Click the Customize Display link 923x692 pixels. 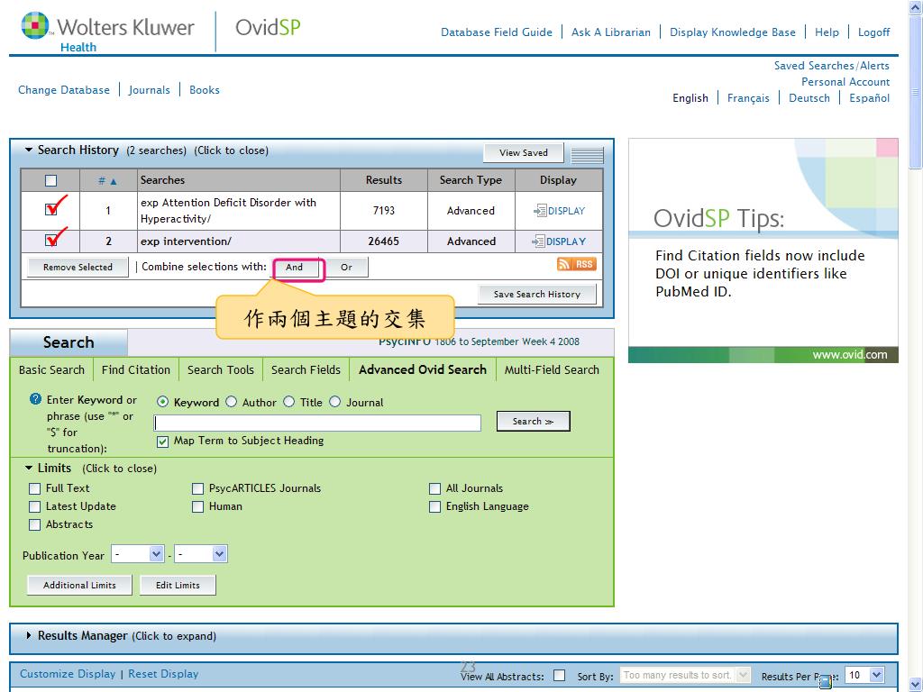click(68, 674)
